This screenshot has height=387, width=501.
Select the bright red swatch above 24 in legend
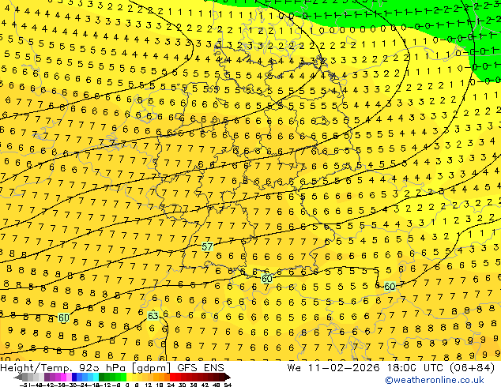coord(172,378)
